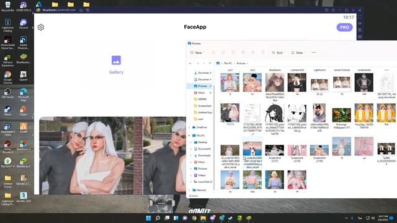Click the Screenshot (2139) file name
The width and height of the screenshot is (397, 223).
319,159
